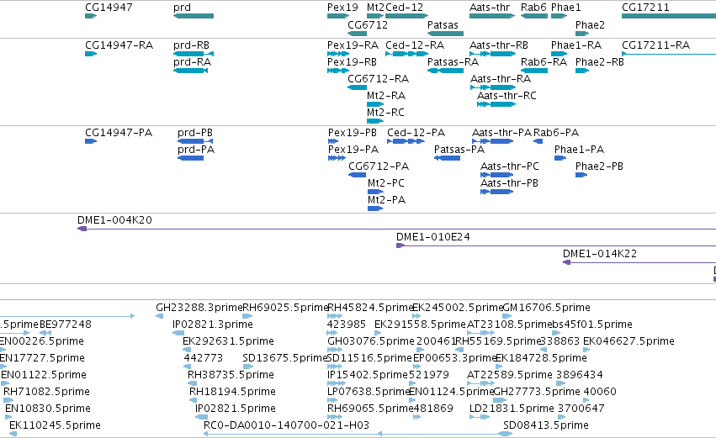The width and height of the screenshot is (716, 438).
Task: Click the Aats-thr-RC transcript label
Action: pos(507,96)
